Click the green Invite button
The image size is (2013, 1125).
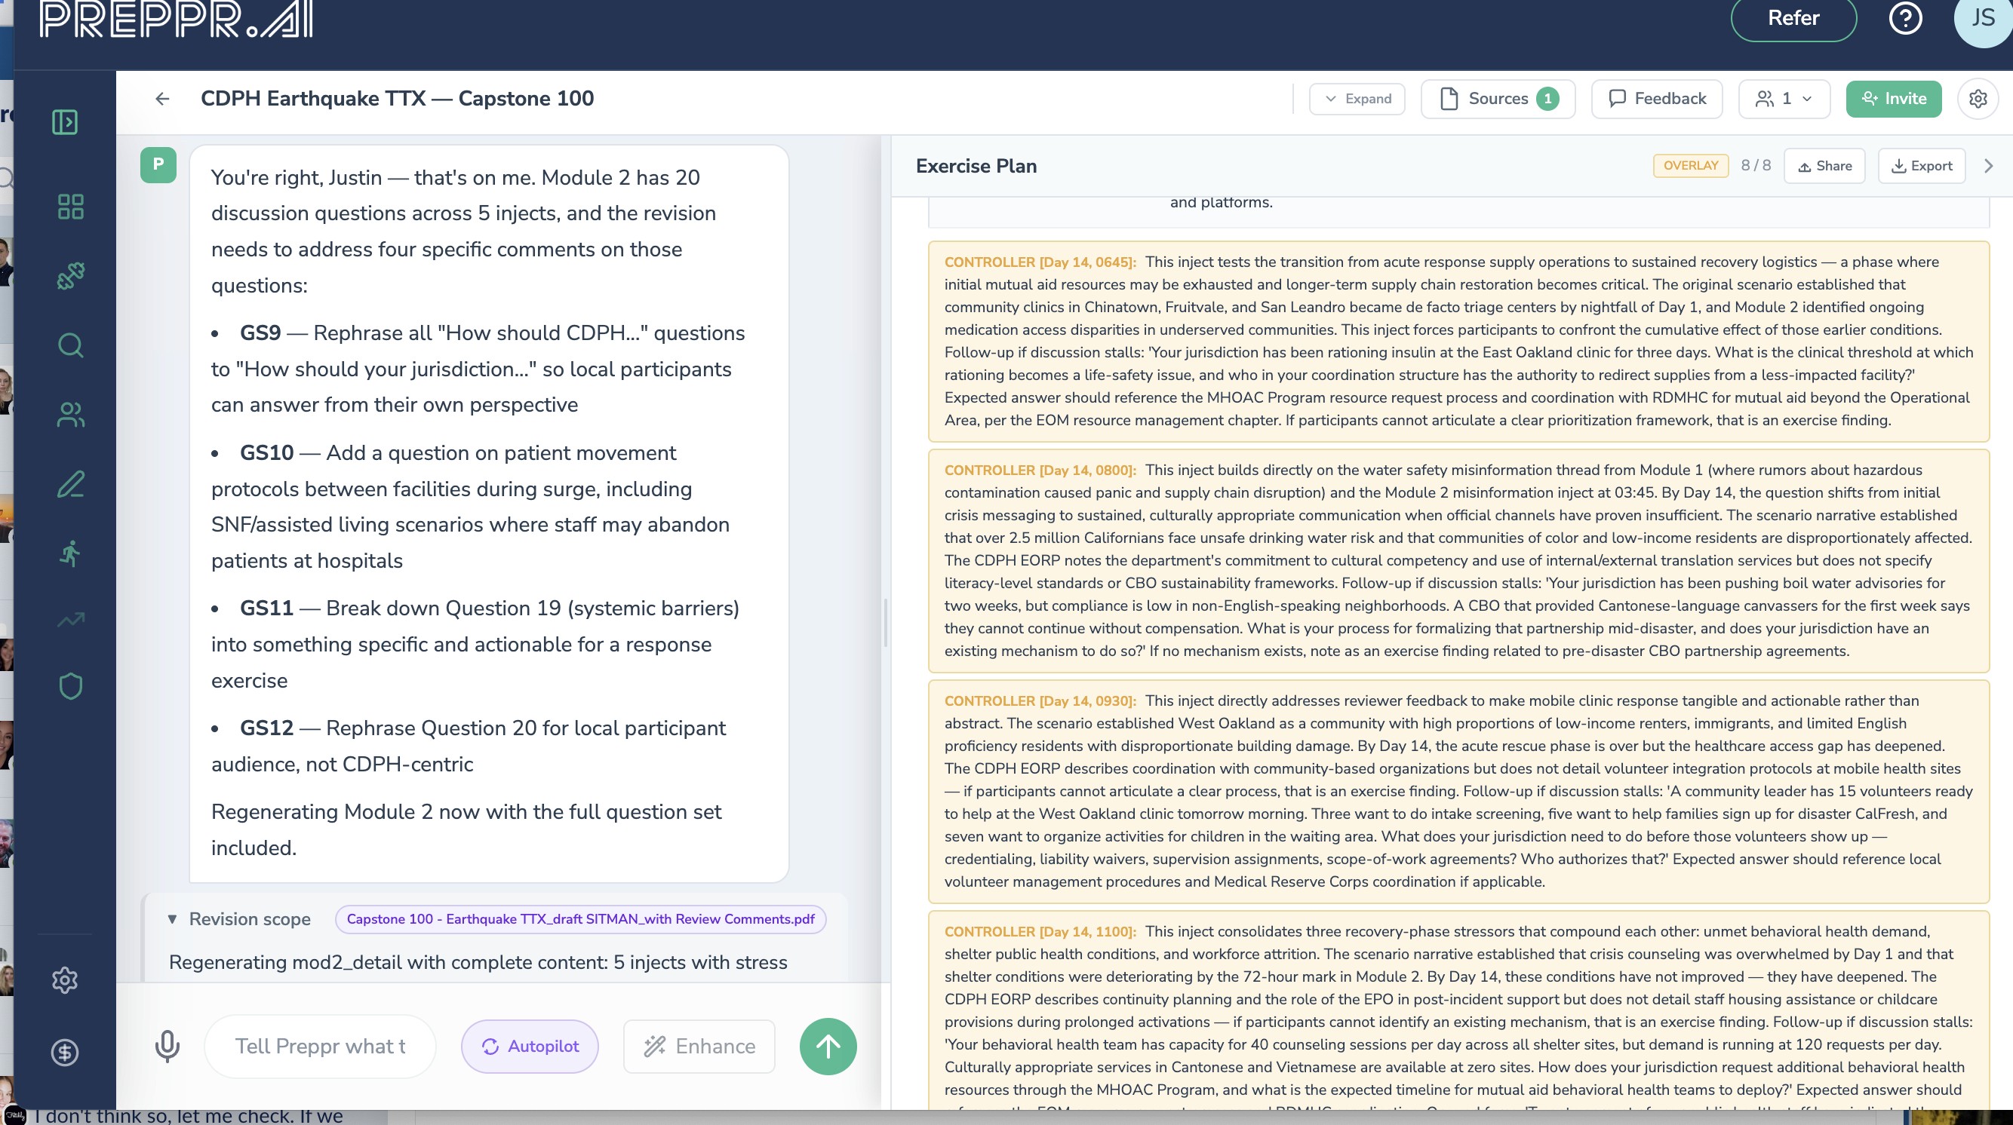coord(1894,98)
